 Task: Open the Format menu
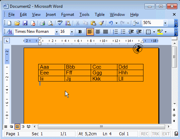click(x=68, y=15)
